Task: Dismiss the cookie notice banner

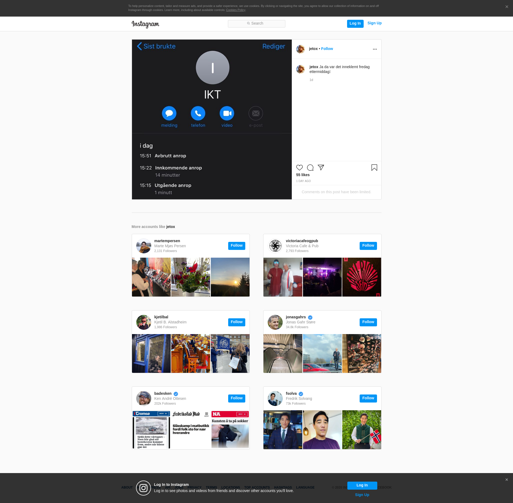Action: tap(507, 7)
